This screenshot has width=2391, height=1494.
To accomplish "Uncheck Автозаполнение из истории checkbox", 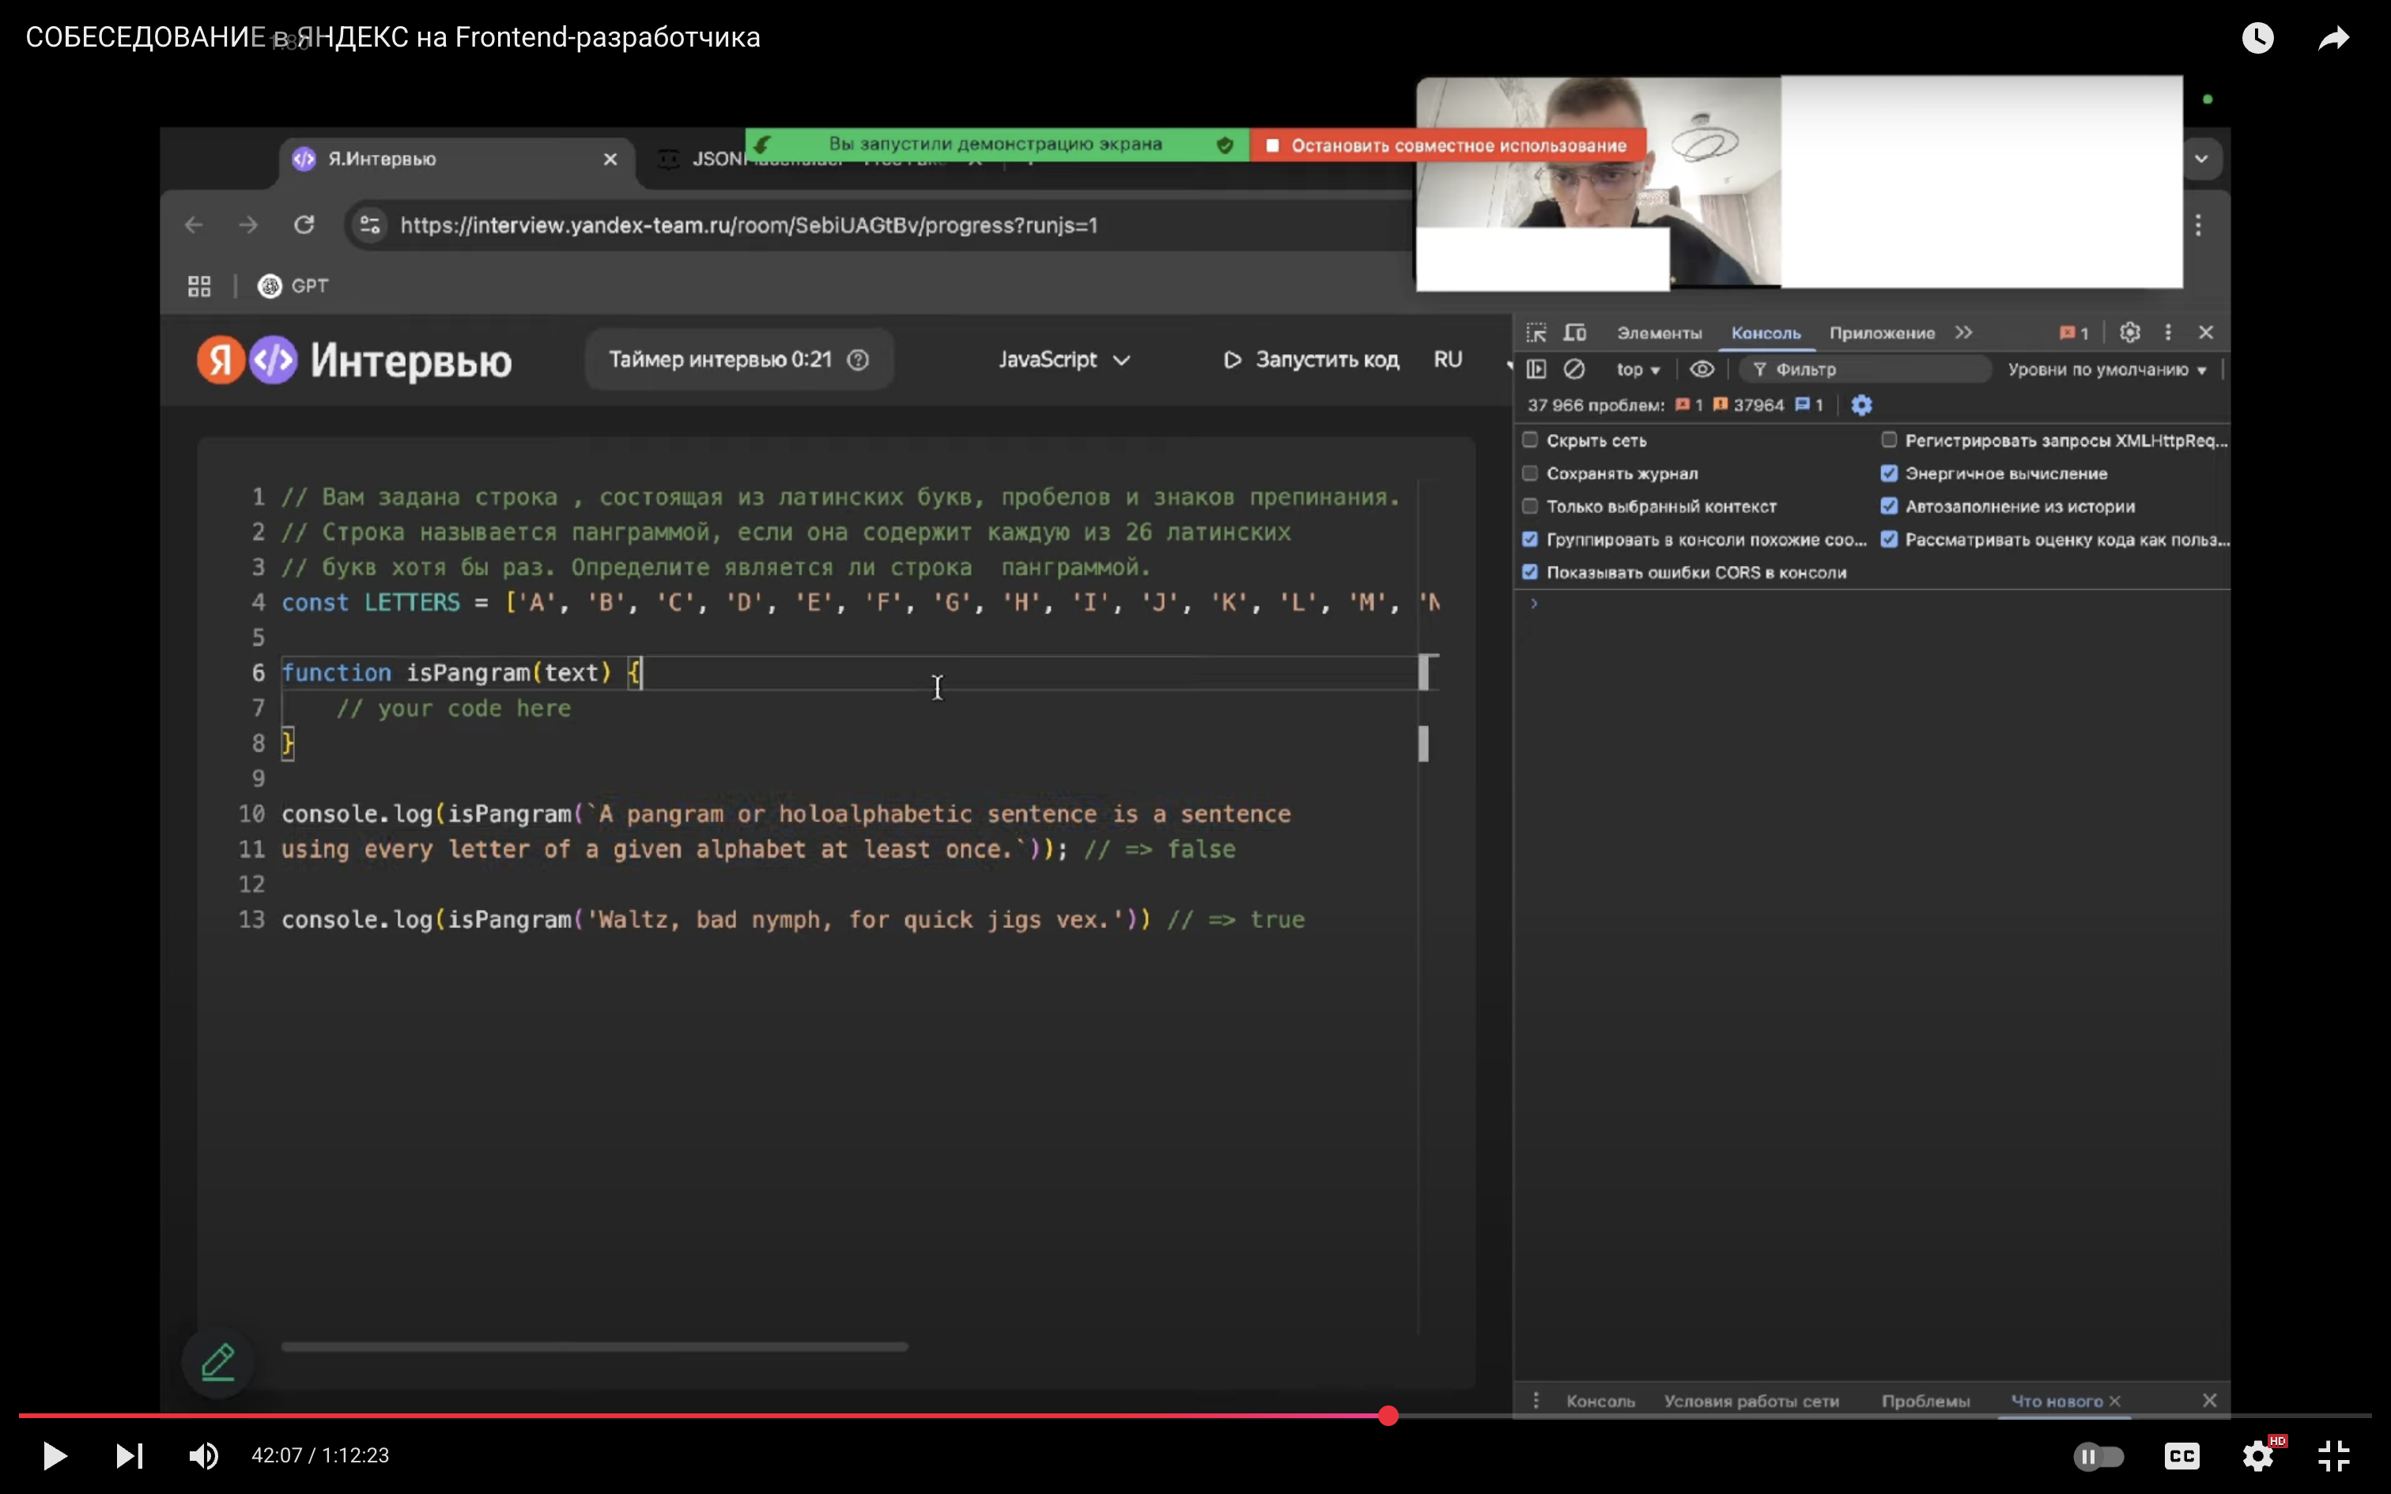I will (1889, 506).
